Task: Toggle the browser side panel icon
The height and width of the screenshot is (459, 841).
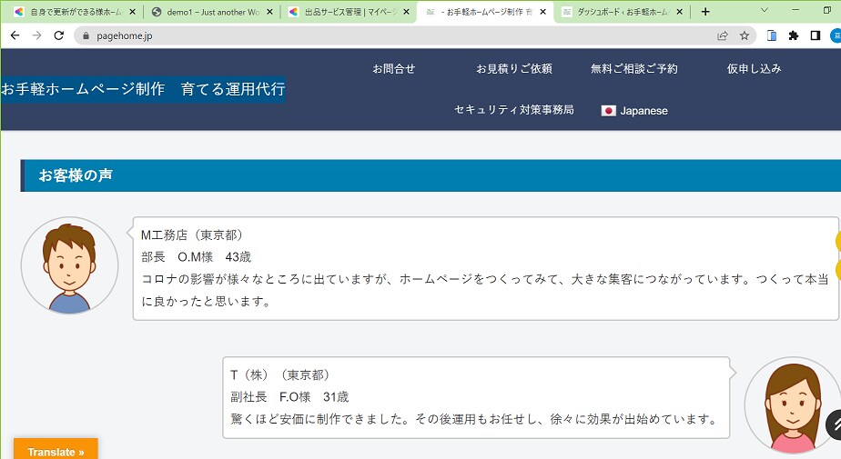Action: [816, 35]
